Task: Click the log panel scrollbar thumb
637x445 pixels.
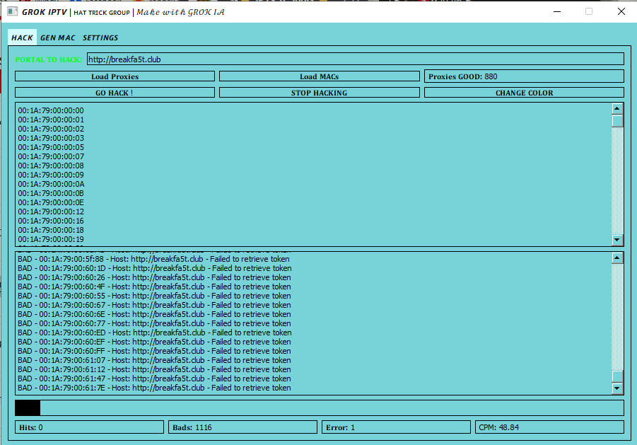Action: coord(616,376)
